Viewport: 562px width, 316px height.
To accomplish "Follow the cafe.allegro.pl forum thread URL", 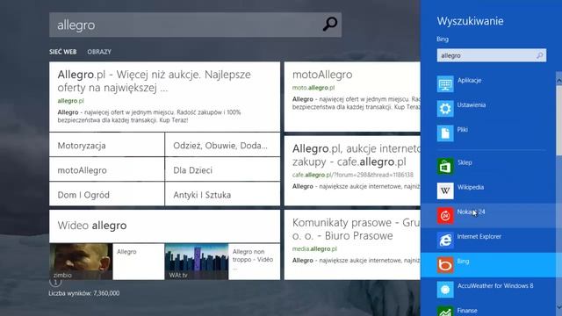I will pyautogui.click(x=352, y=175).
